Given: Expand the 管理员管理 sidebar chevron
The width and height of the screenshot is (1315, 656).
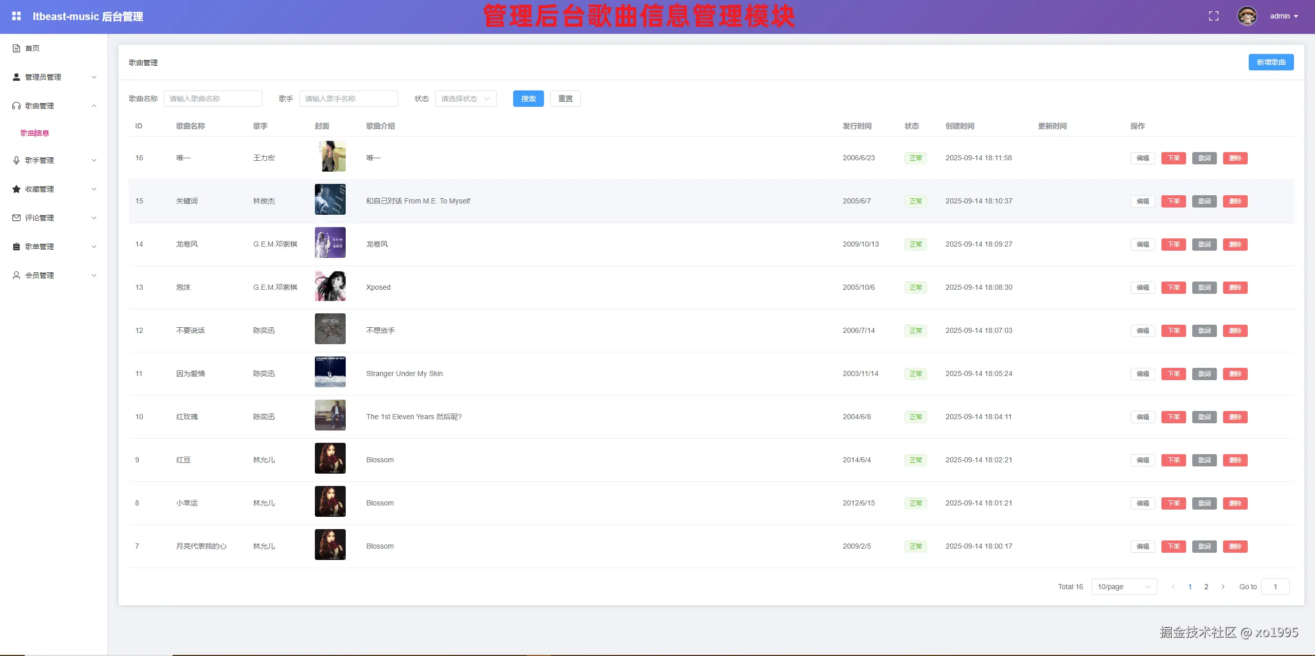Looking at the screenshot, I should coord(94,77).
